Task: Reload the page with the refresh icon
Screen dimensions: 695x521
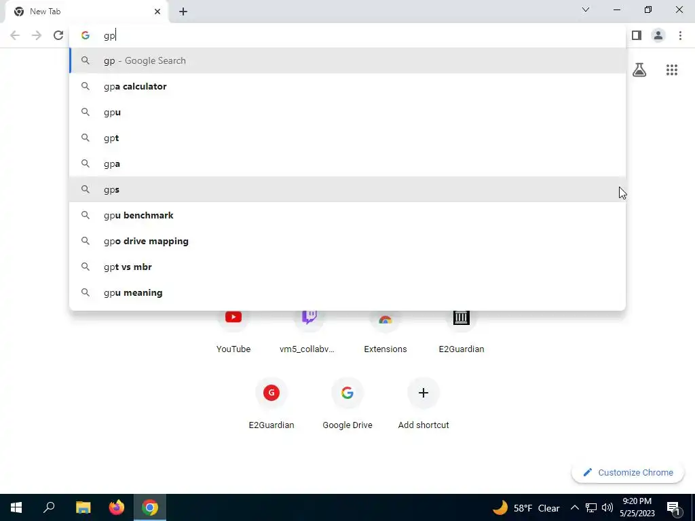Action: [x=58, y=35]
